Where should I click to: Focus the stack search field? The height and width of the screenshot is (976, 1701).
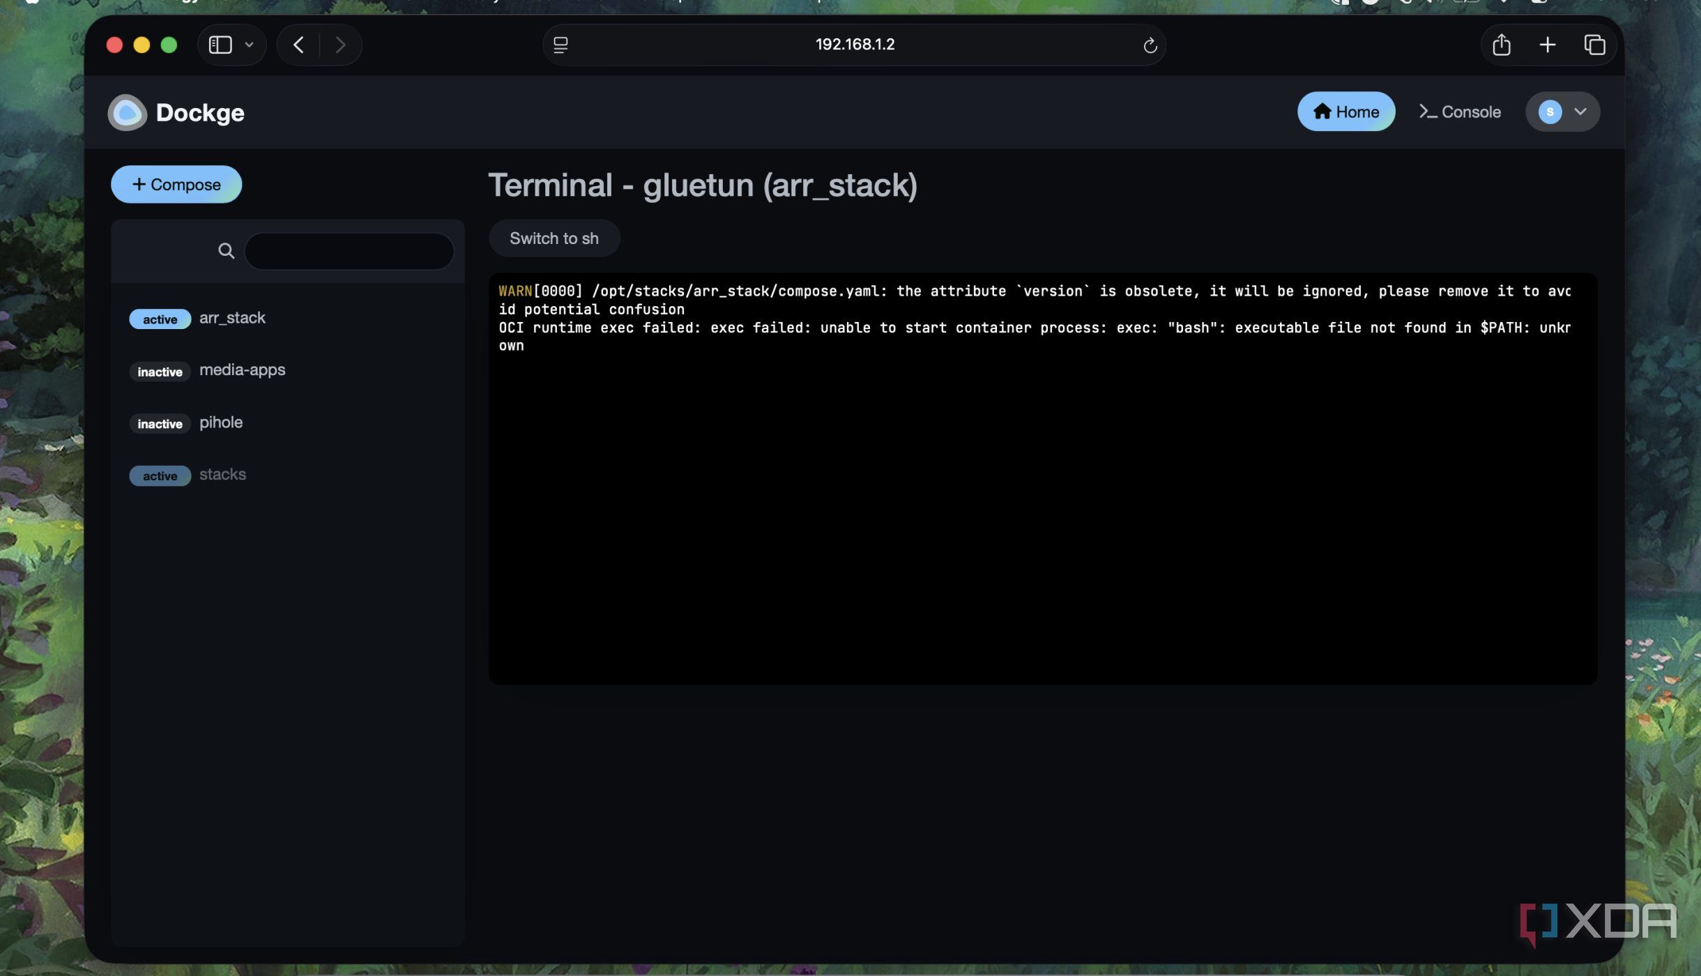pyautogui.click(x=349, y=251)
